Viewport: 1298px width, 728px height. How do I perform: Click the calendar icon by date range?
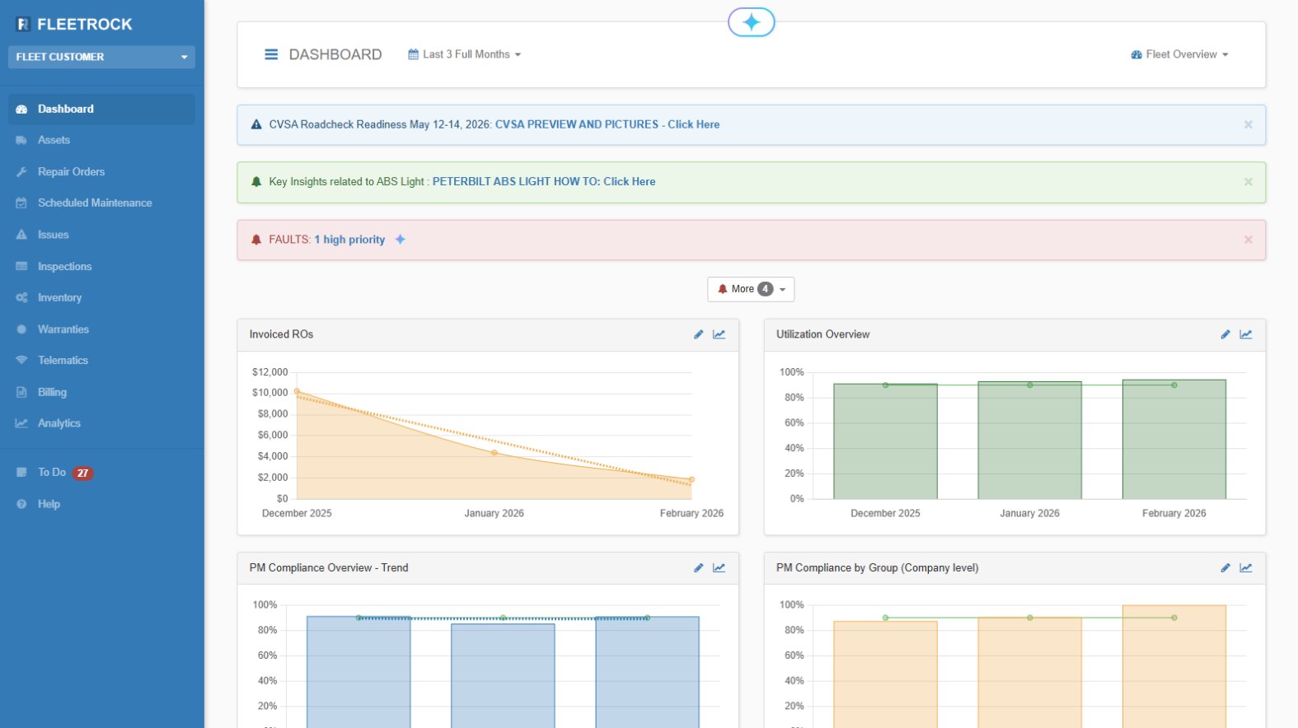pos(414,54)
